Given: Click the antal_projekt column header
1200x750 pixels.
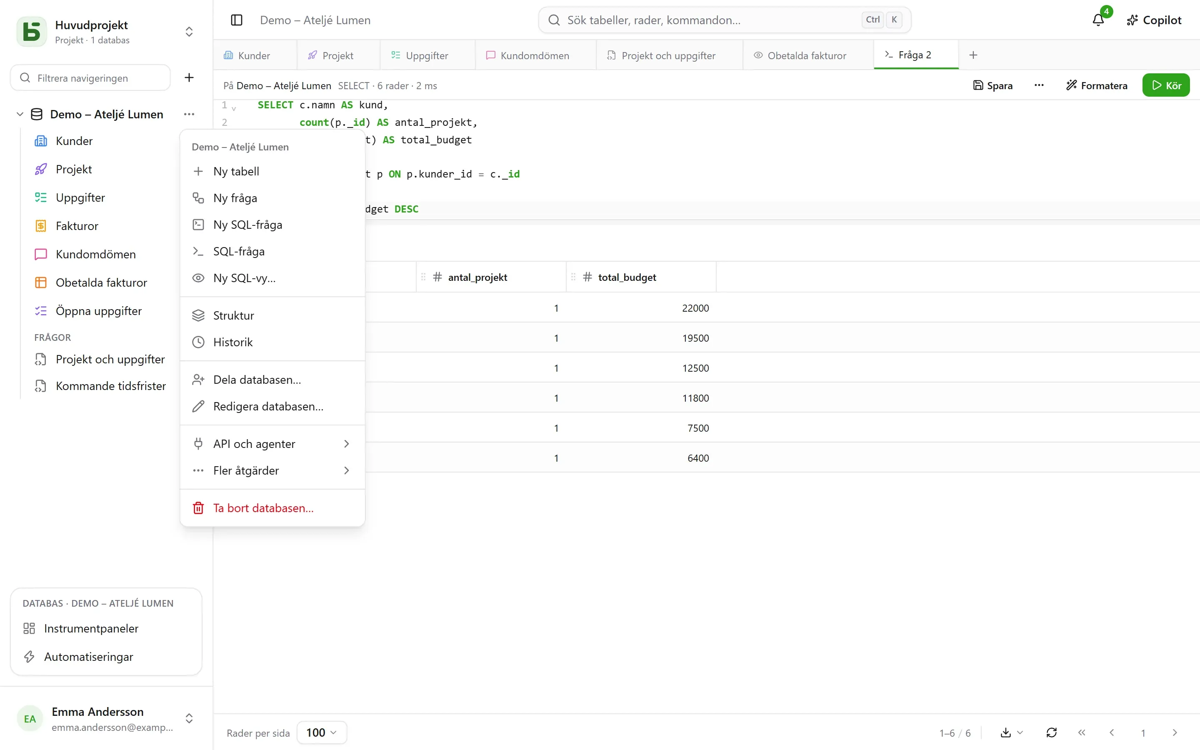Looking at the screenshot, I should coord(491,277).
